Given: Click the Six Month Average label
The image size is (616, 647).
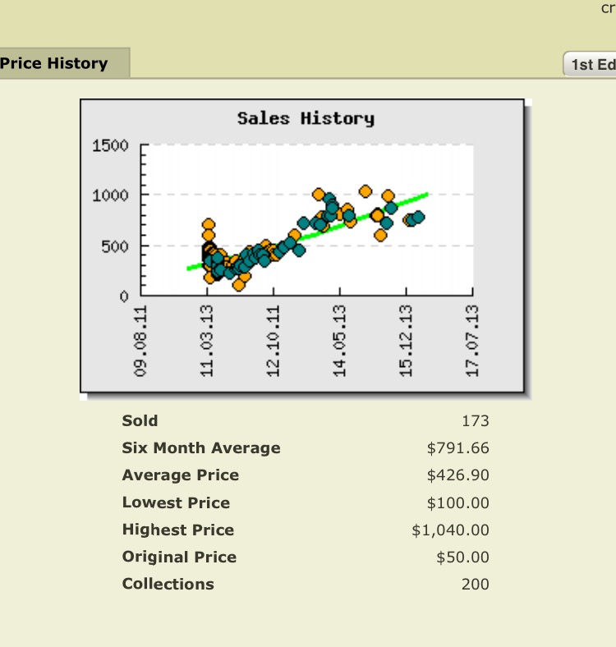Looking at the screenshot, I should coord(201,448).
